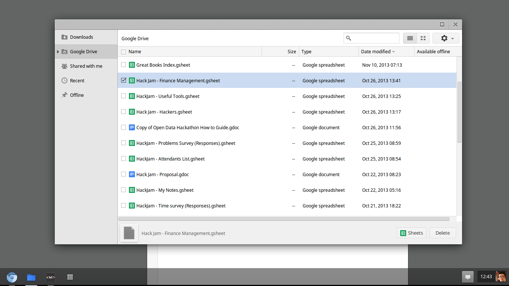Check the HackJam - Useful Tools.gsheet checkbox

(x=123, y=96)
